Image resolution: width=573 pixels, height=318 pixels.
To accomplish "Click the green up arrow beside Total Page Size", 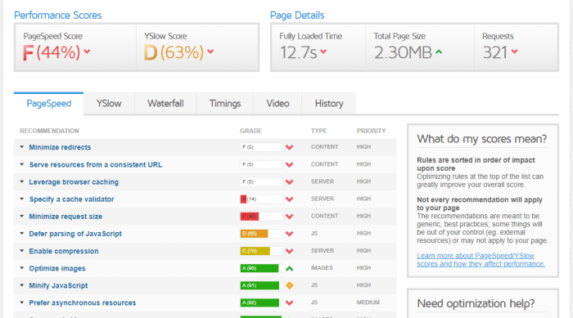I will (x=439, y=52).
